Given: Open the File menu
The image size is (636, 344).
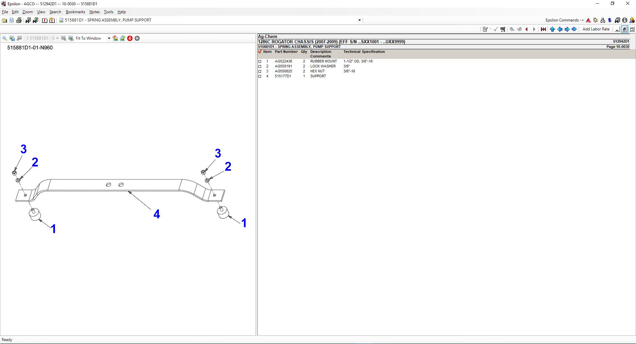Looking at the screenshot, I should point(5,12).
